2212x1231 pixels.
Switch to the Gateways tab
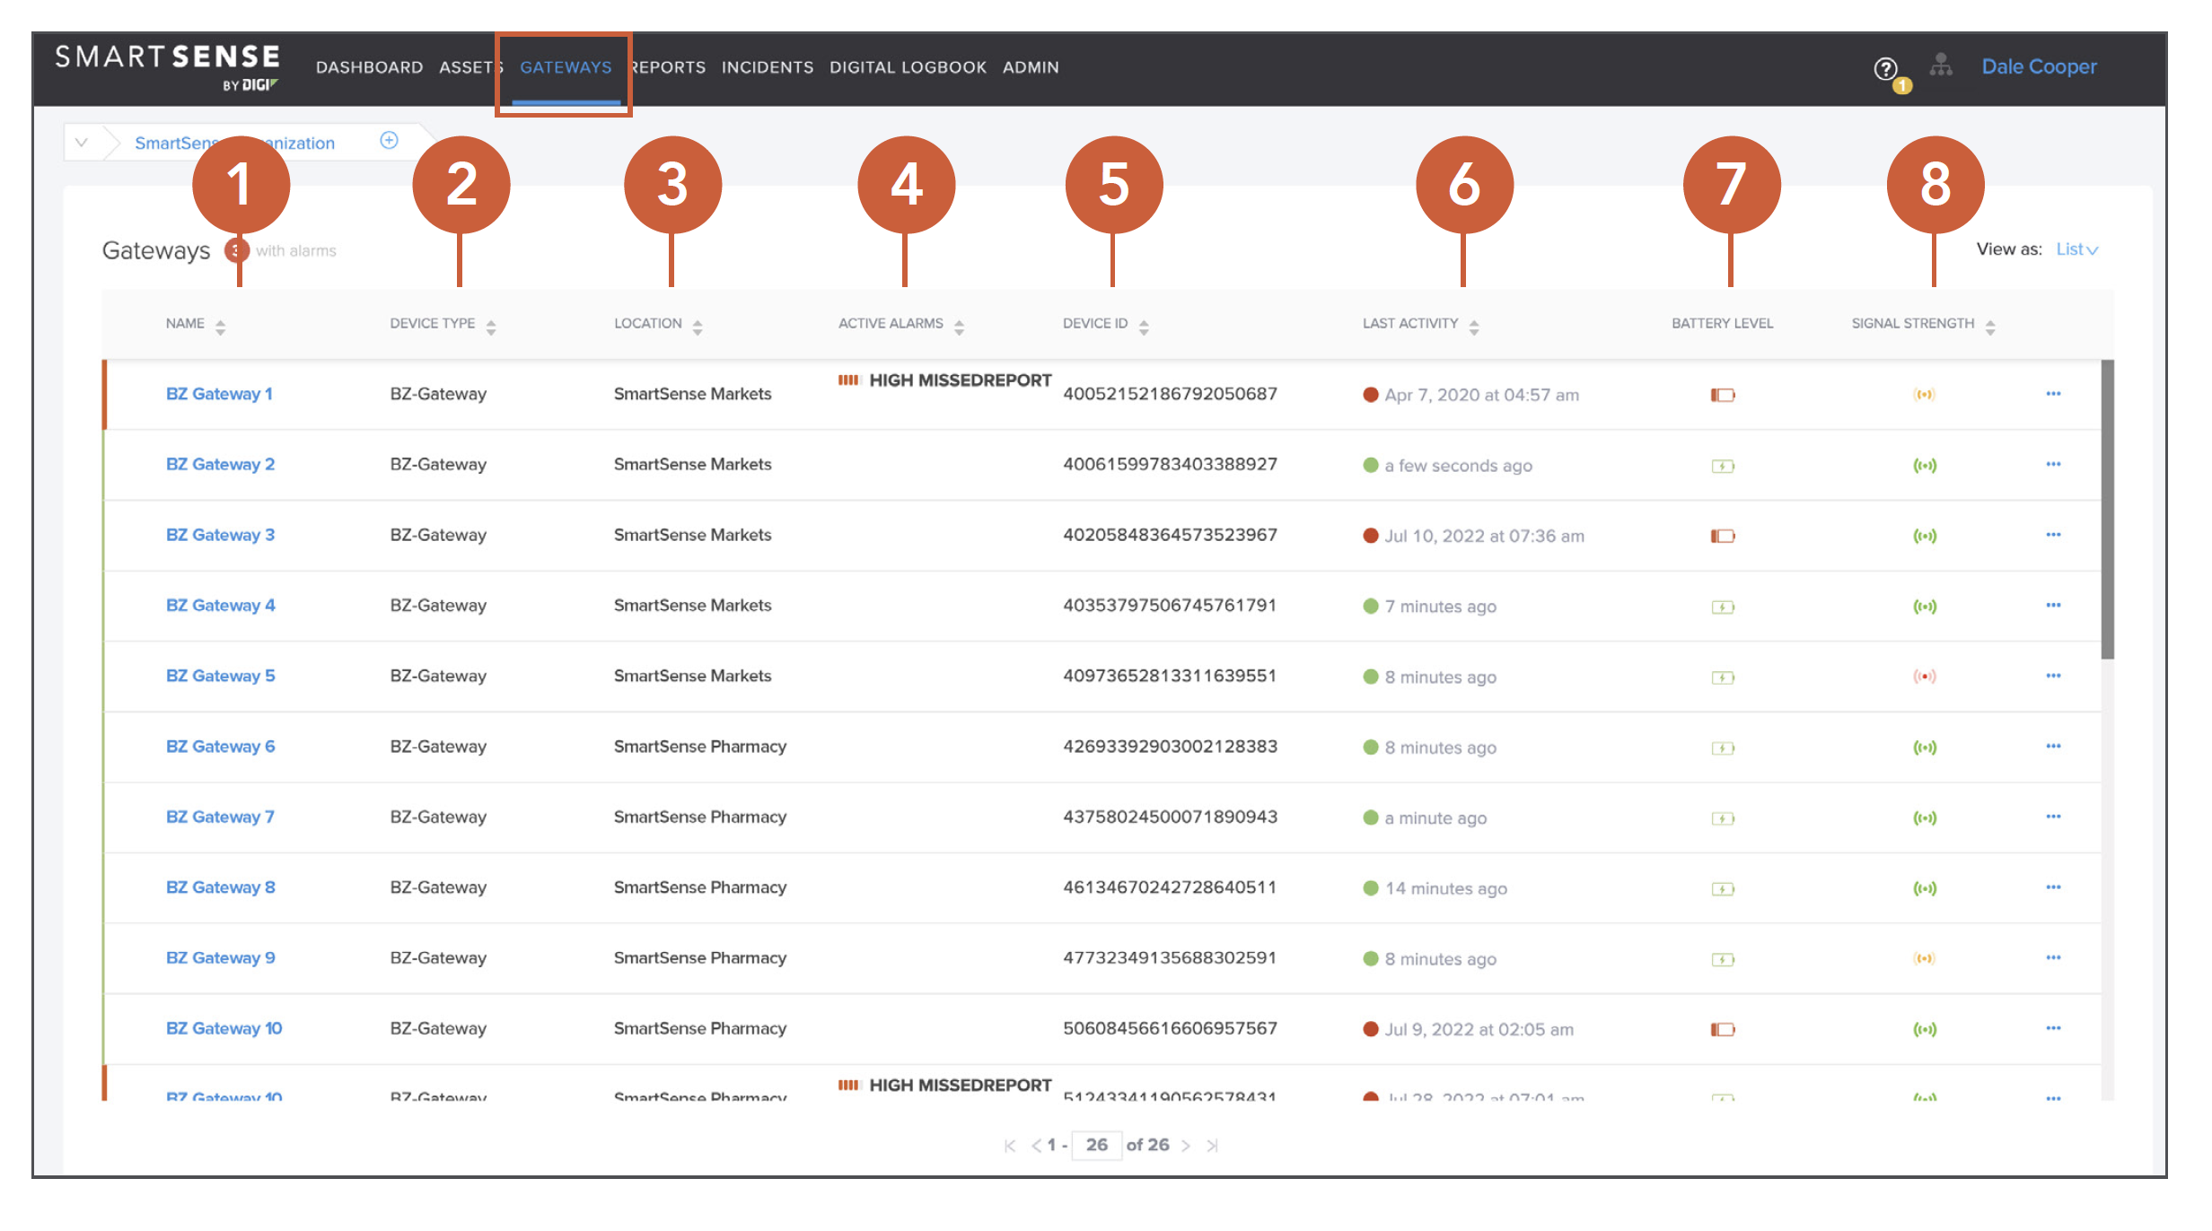(x=566, y=67)
